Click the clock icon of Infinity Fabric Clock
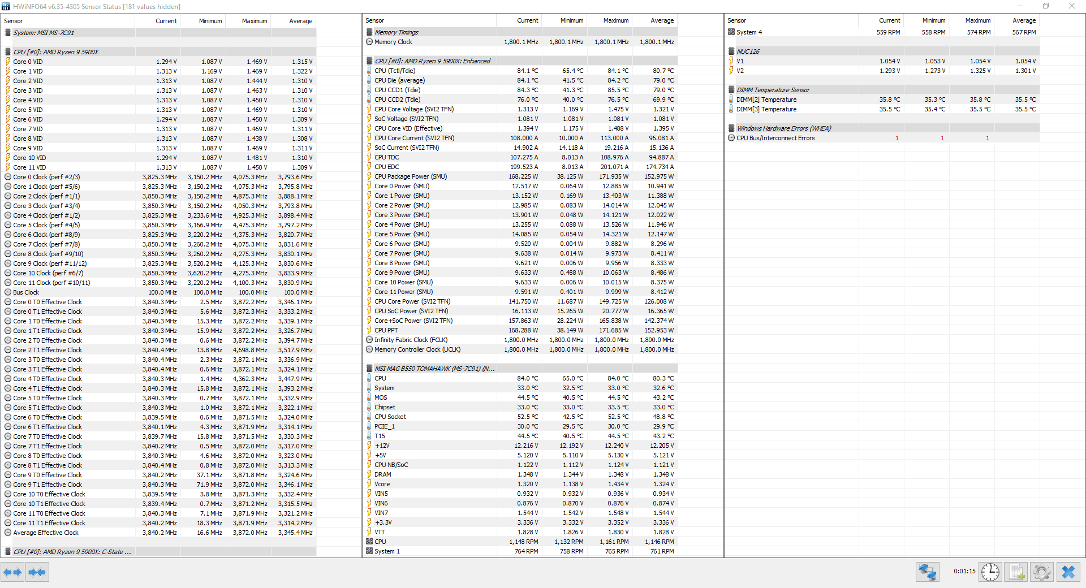Screen dimensions: 1086x588 pyautogui.click(x=369, y=340)
